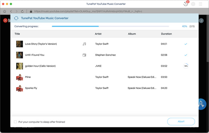
Task: Click the 40% progress percentage
Action: pos(185,26)
